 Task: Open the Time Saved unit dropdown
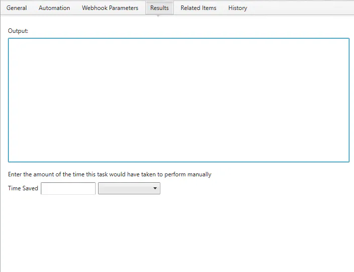[129, 188]
